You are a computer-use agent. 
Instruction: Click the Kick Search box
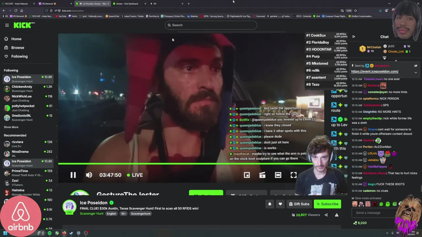tap(211, 25)
